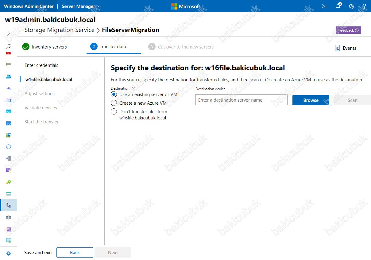Click the Specify the destination heading

[x=198, y=68]
